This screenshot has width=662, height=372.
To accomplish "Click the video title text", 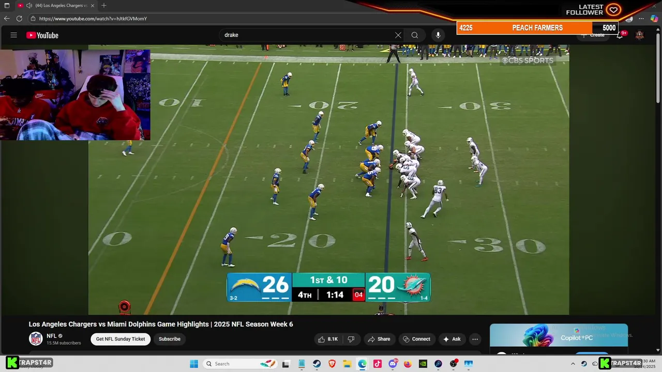I will 161,324.
